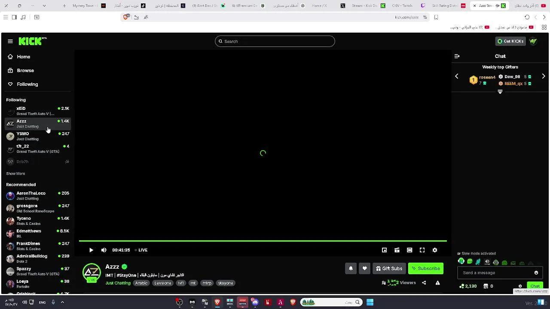Bookmark this page in browser
This screenshot has height=309, width=550.
436,17
